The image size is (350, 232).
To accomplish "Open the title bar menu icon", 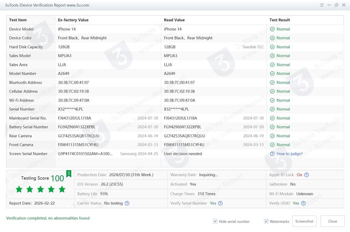I will click(322, 5).
